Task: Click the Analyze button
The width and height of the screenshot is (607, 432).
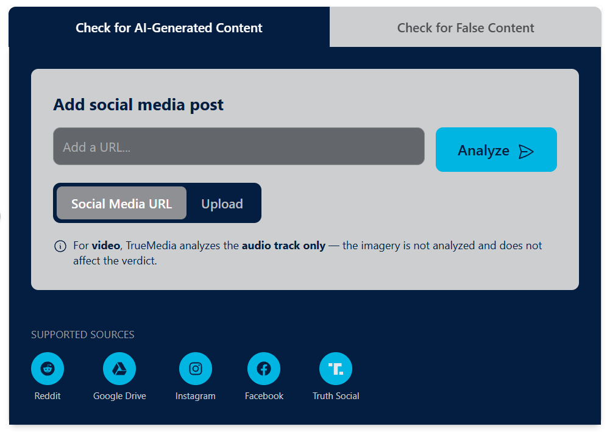Action: [x=496, y=150]
